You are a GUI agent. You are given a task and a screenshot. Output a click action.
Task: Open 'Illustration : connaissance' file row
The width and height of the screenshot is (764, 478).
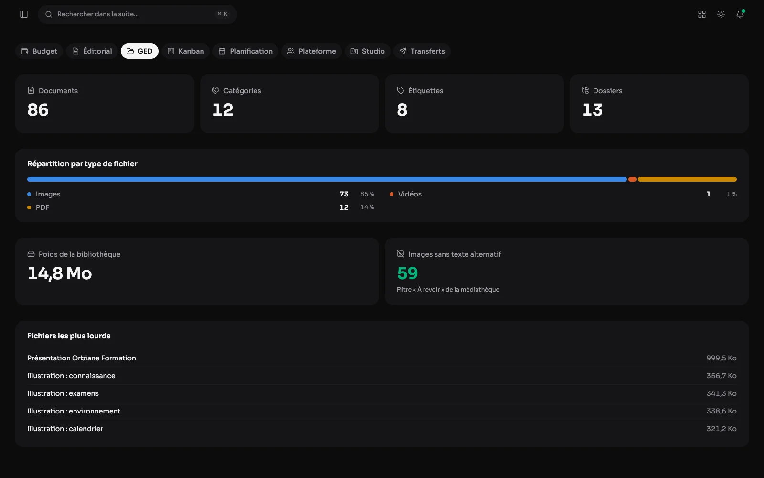[x=382, y=376]
